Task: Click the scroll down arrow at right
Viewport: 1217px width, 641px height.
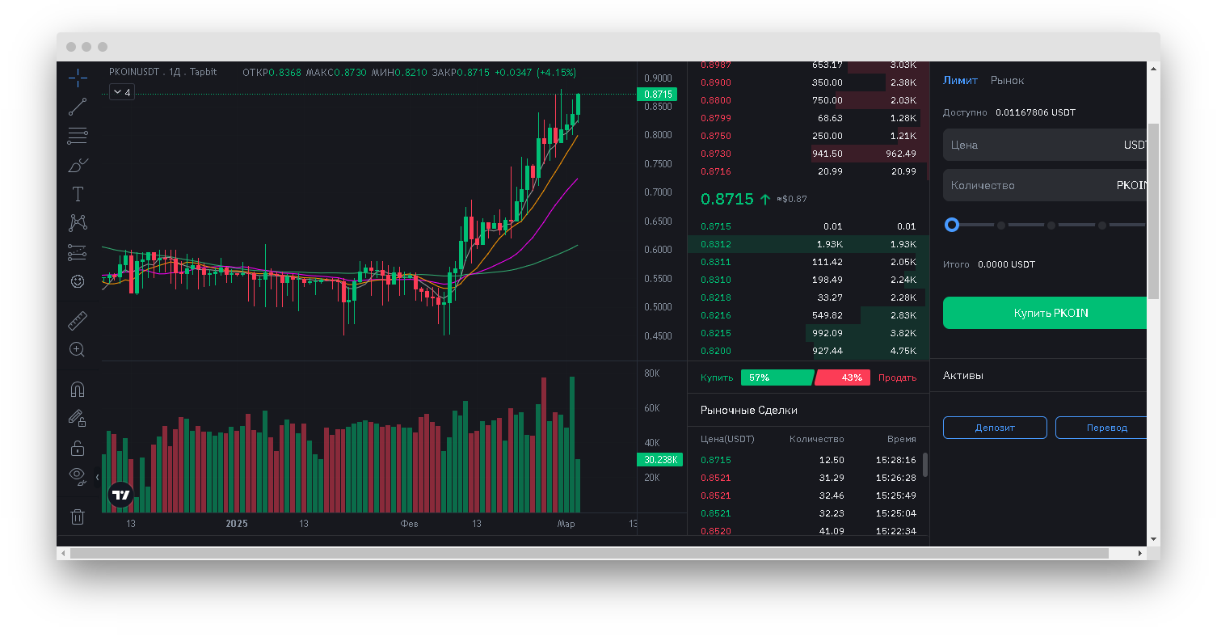Action: [1153, 539]
